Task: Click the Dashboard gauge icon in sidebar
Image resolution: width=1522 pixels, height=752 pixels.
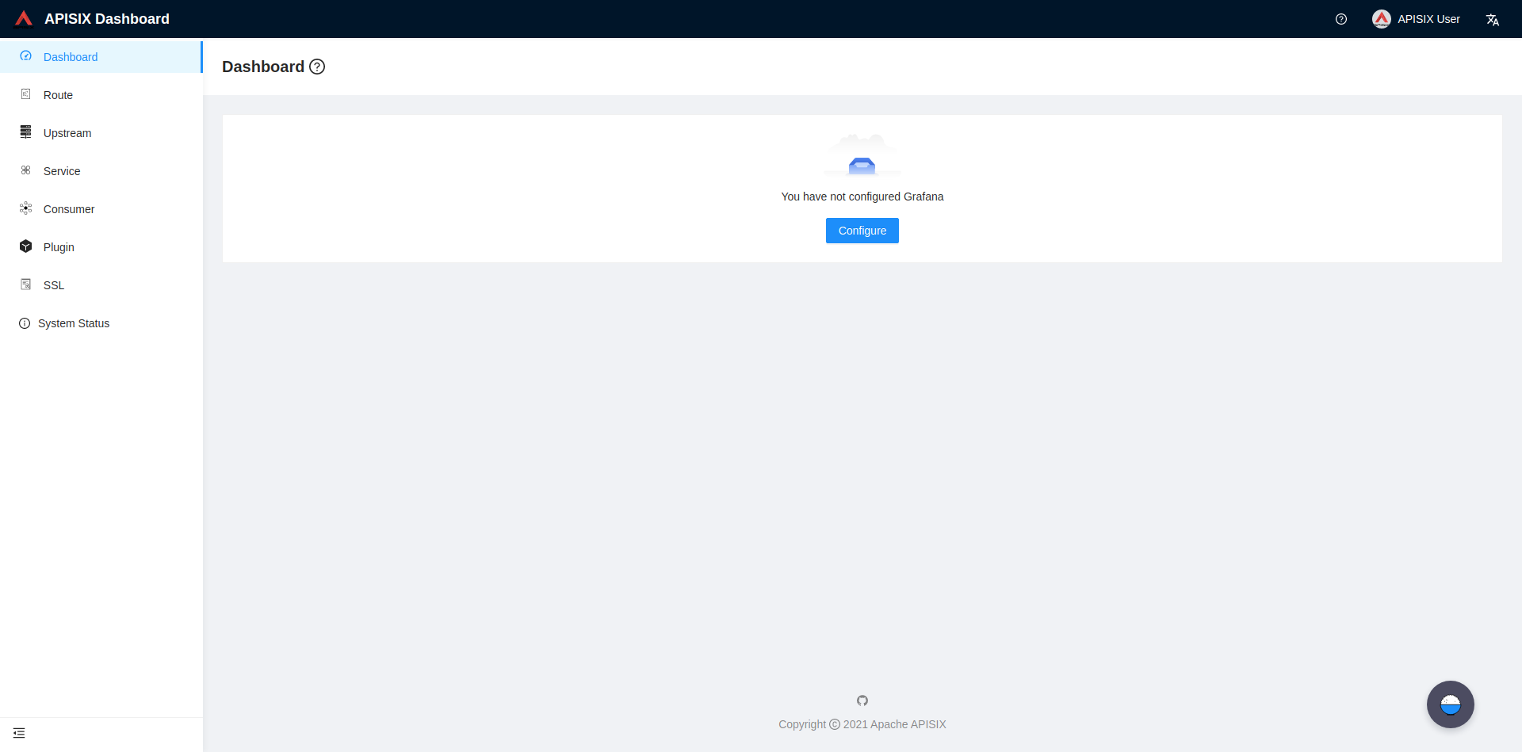Action: pos(26,56)
